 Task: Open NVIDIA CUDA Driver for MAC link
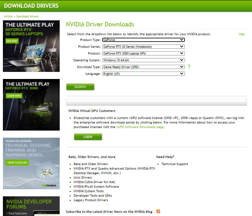coord(95,182)
